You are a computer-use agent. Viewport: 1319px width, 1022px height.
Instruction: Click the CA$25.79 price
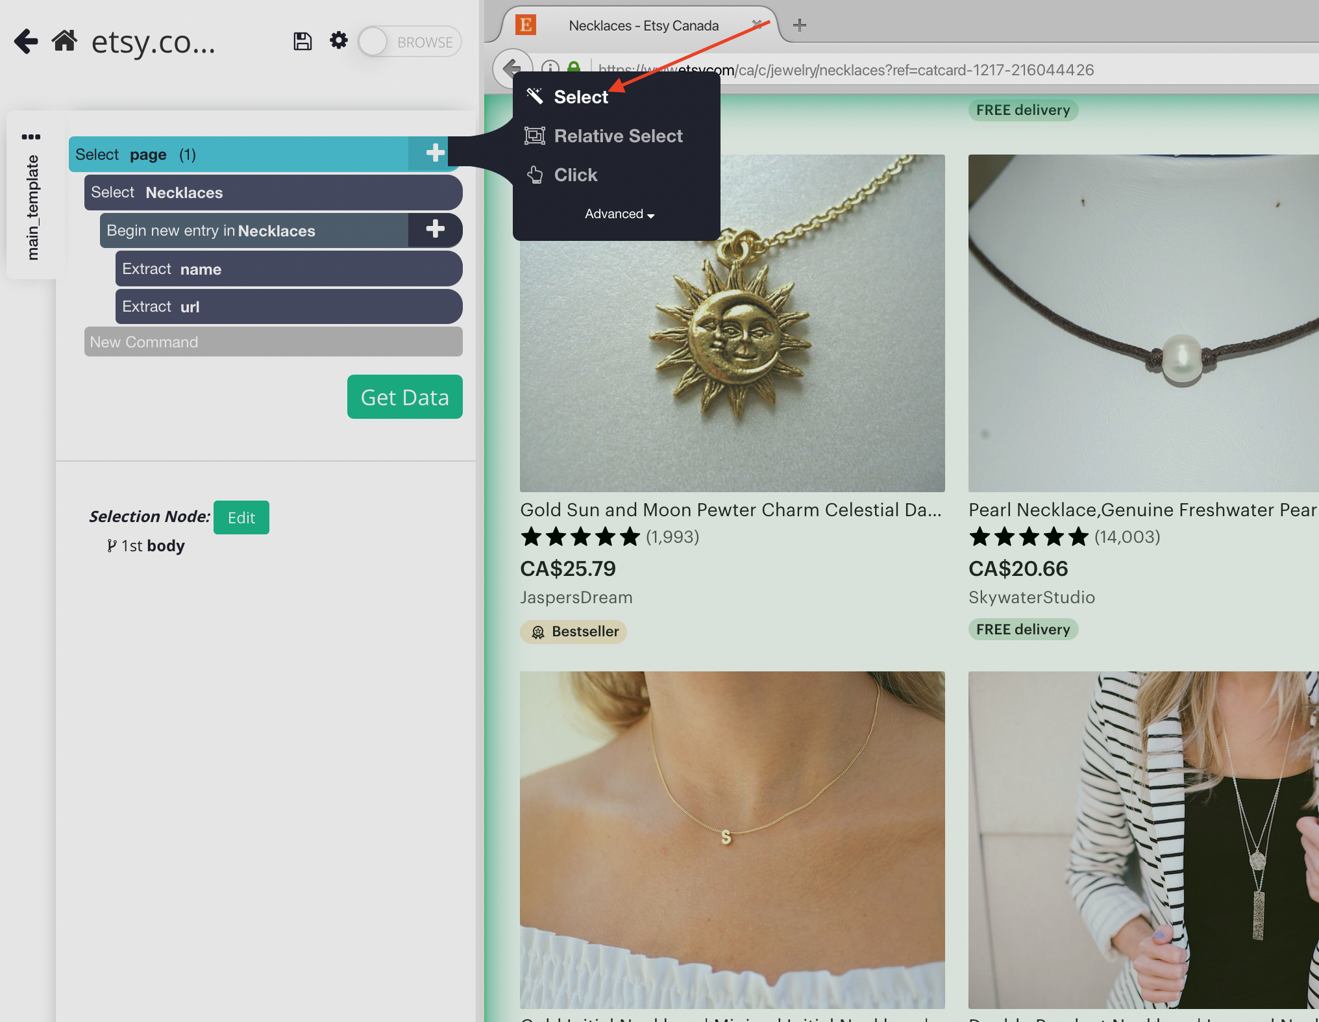[x=568, y=569]
